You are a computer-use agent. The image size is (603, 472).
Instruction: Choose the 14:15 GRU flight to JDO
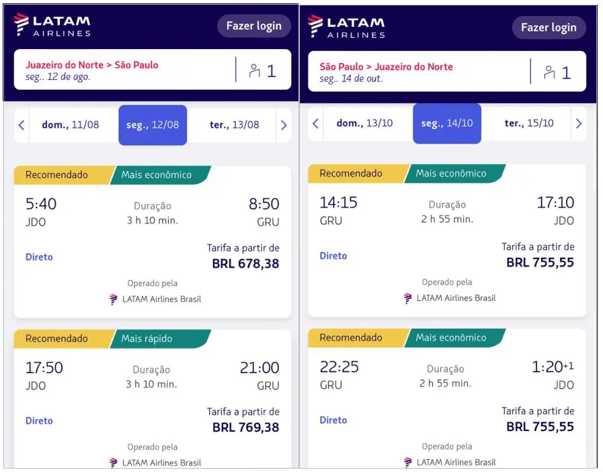(446, 240)
